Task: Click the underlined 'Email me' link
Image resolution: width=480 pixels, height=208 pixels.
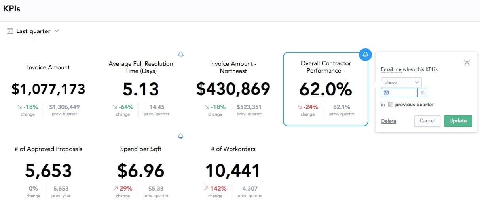Action: 391,69
